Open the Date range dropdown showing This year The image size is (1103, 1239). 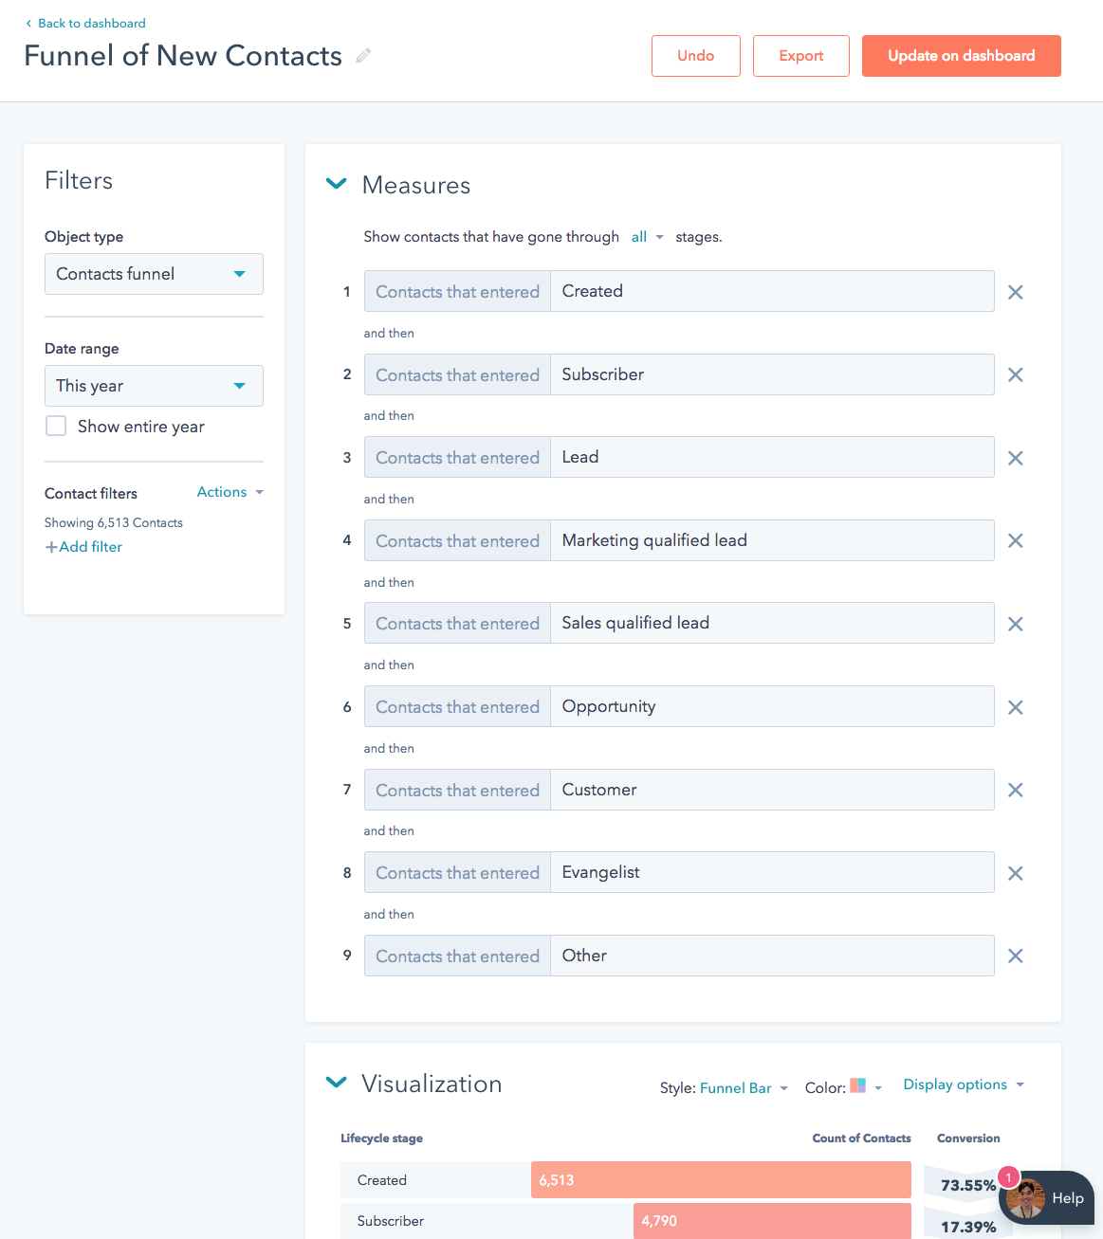tap(154, 386)
